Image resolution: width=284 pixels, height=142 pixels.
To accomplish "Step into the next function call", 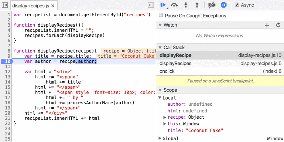I will (186, 5).
